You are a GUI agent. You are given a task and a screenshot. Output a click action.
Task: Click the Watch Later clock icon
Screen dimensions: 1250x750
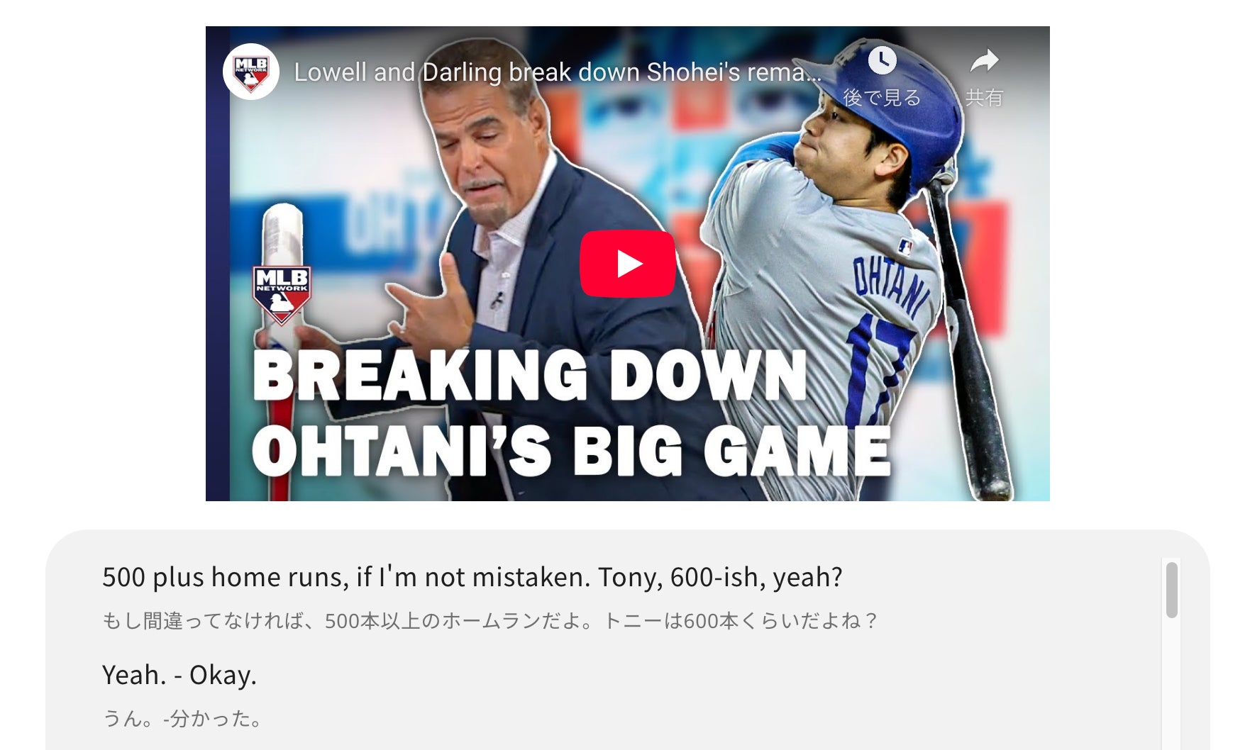click(x=882, y=61)
